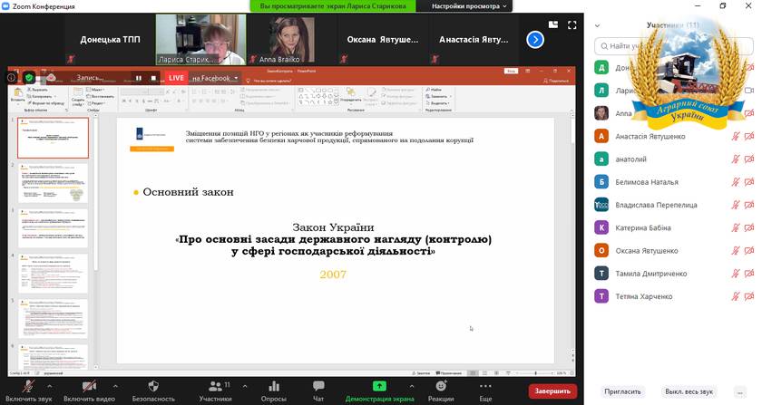Open the Опросы polls icon

tap(274, 391)
